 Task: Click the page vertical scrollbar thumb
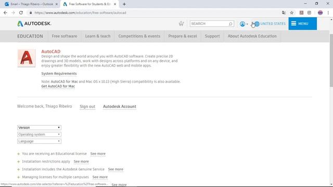click(x=331, y=60)
